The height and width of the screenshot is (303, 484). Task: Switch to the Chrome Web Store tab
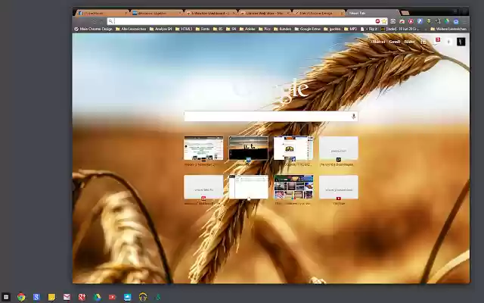click(265, 13)
